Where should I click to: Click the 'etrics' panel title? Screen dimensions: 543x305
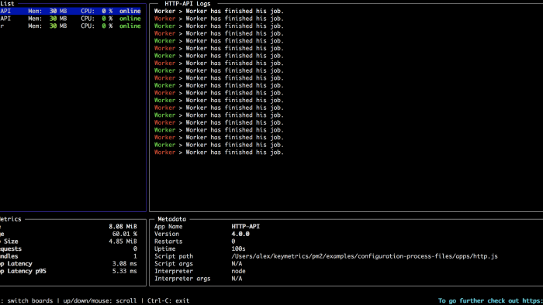10,219
